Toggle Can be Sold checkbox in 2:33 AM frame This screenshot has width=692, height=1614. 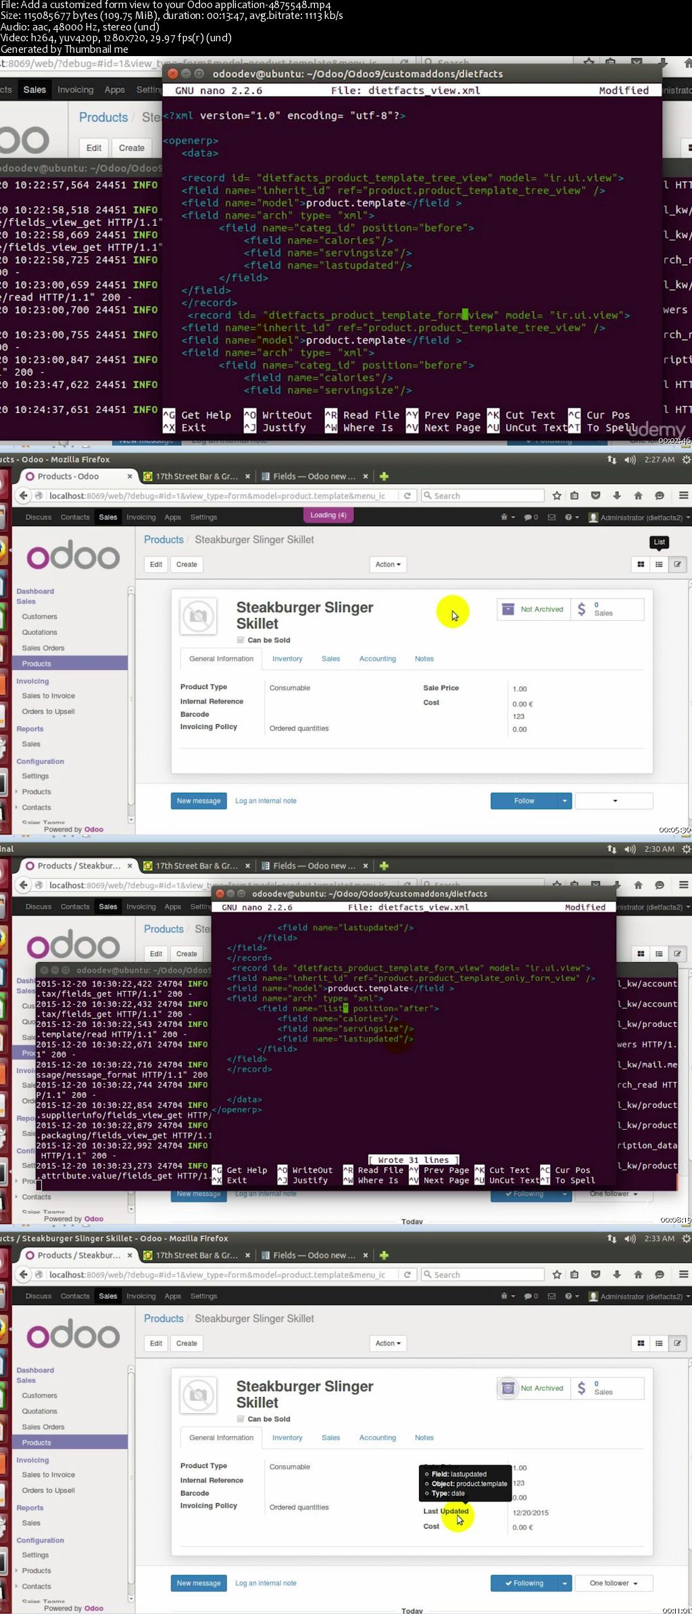point(240,1419)
